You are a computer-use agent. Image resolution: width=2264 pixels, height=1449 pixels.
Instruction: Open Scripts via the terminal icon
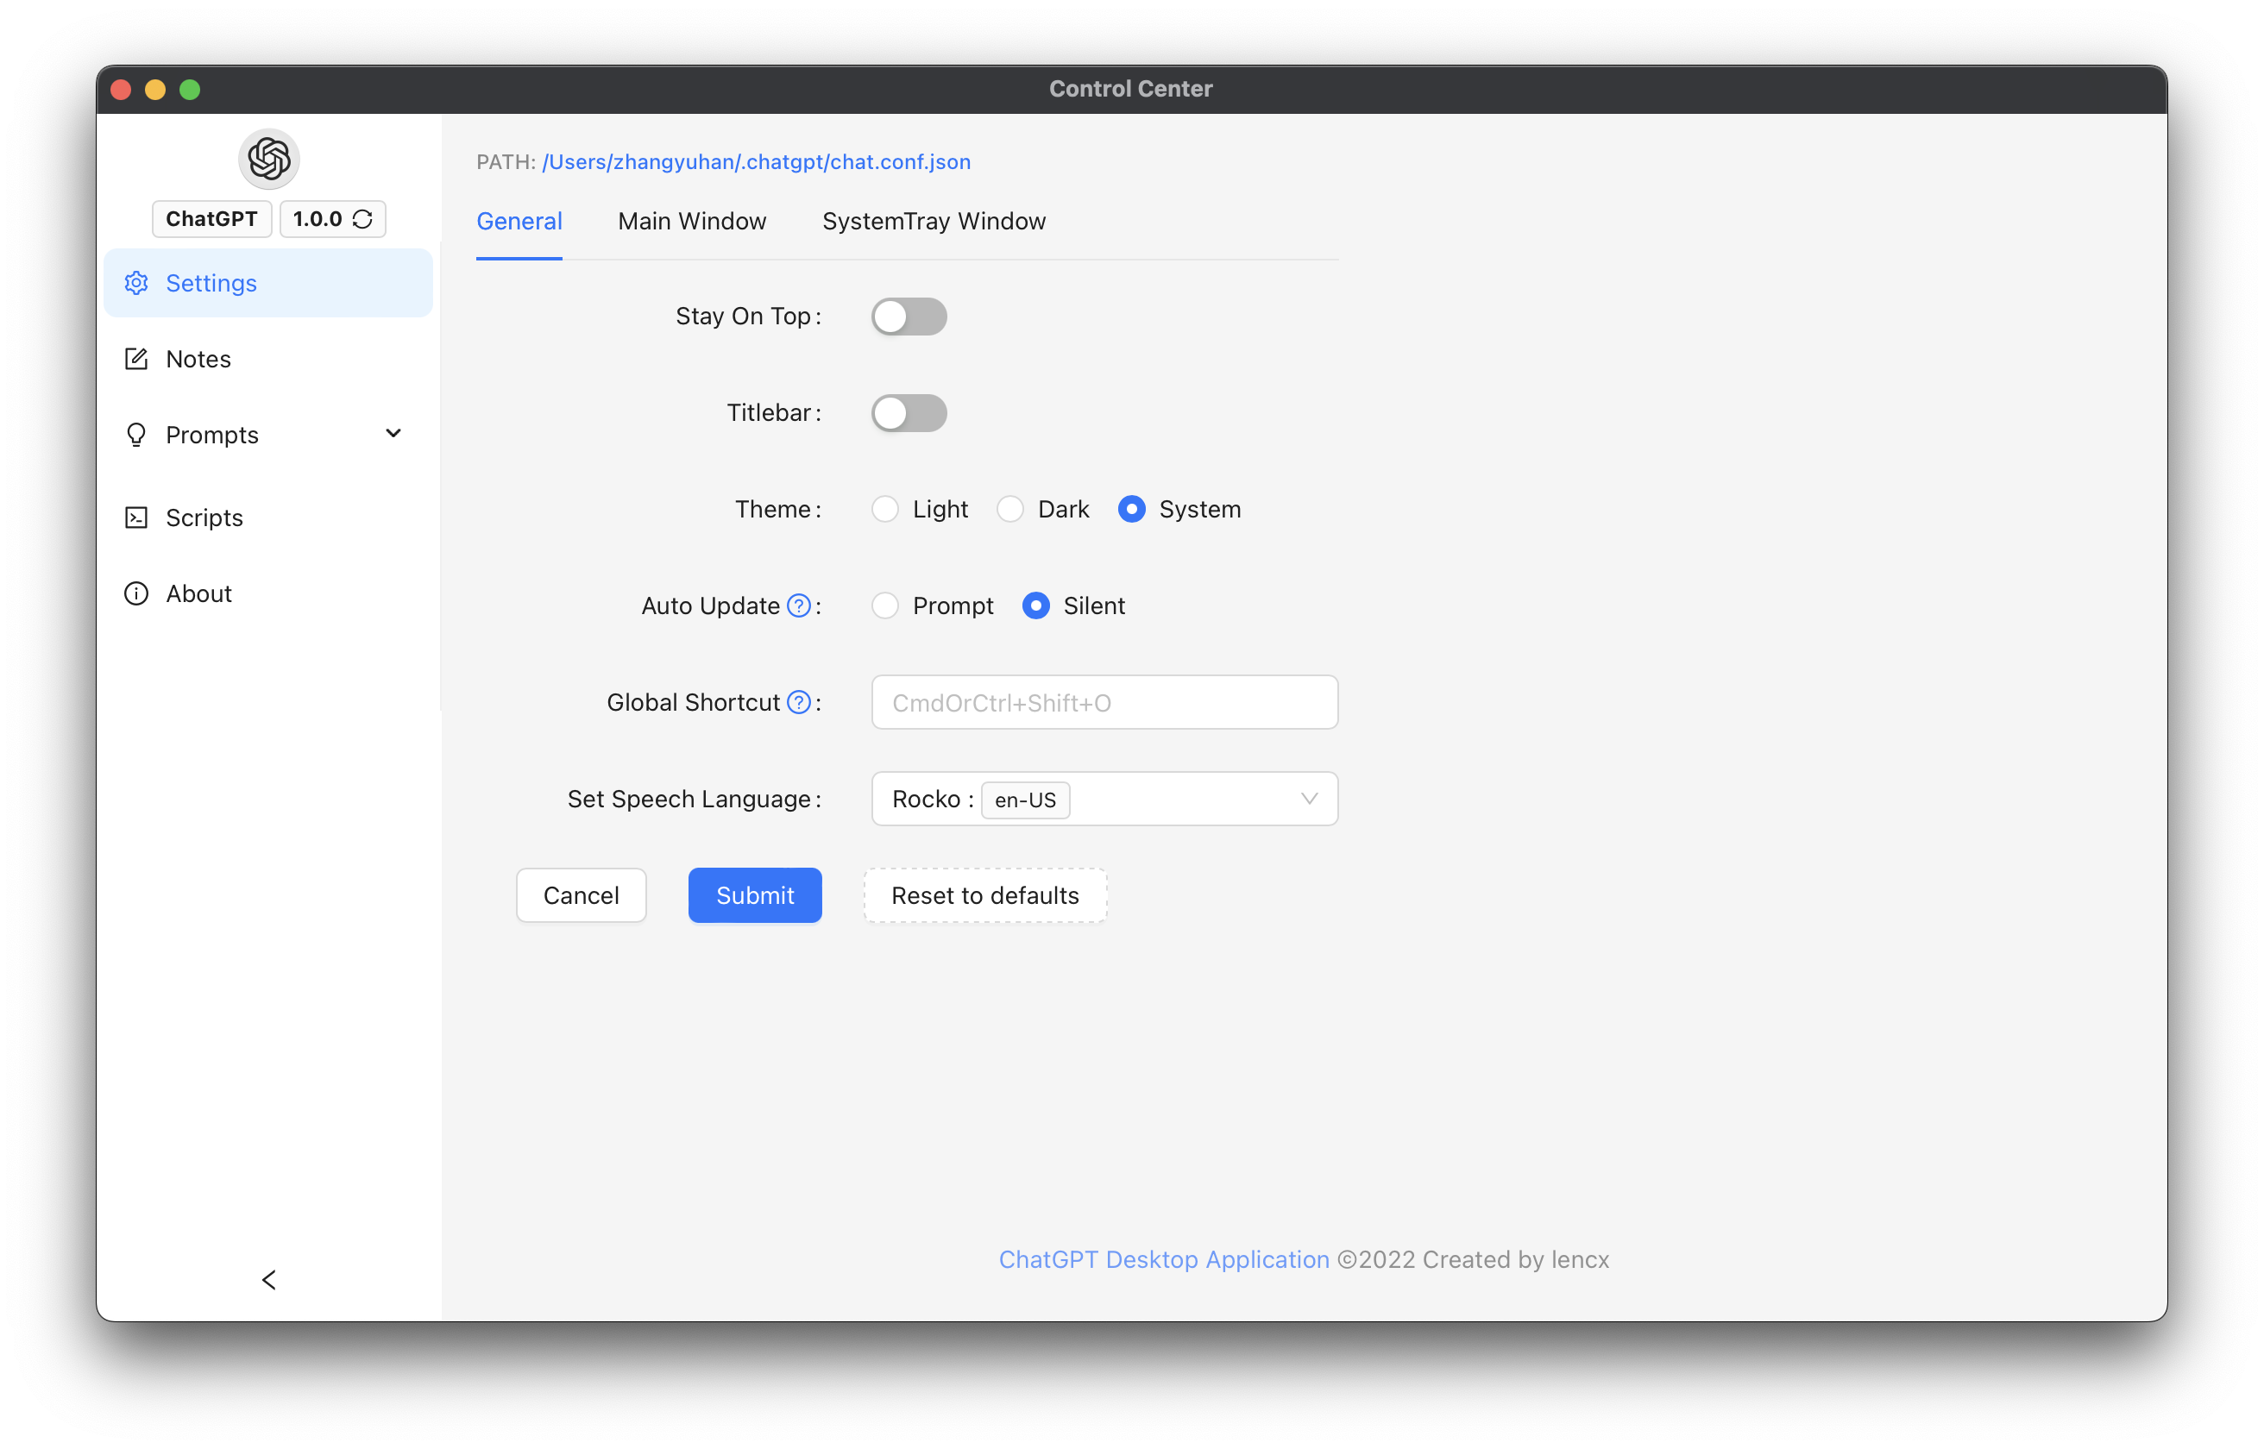coord(136,517)
